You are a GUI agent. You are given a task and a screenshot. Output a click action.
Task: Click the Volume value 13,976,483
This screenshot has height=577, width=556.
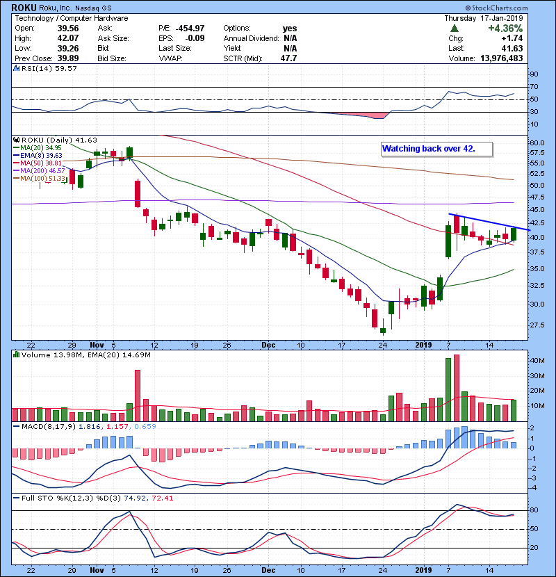tap(502, 58)
